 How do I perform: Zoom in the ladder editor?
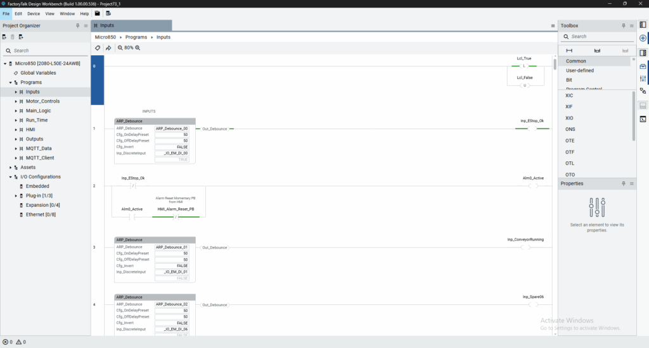tap(138, 48)
